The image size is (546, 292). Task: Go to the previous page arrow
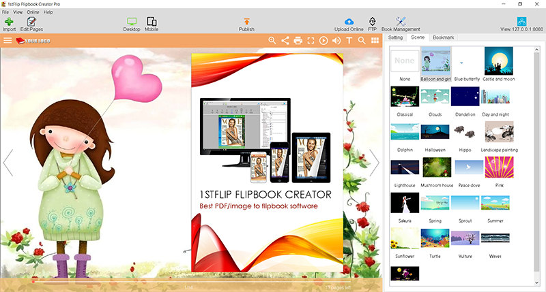(x=8, y=163)
